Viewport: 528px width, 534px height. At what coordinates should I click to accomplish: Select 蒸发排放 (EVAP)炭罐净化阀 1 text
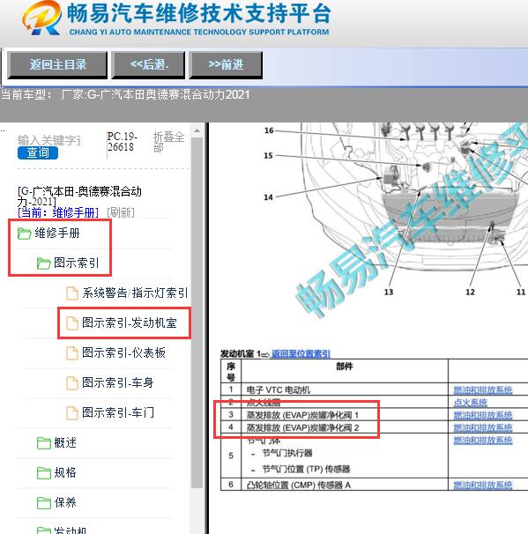pyautogui.click(x=302, y=415)
